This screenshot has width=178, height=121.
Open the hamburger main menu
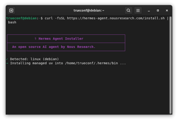click(138, 10)
